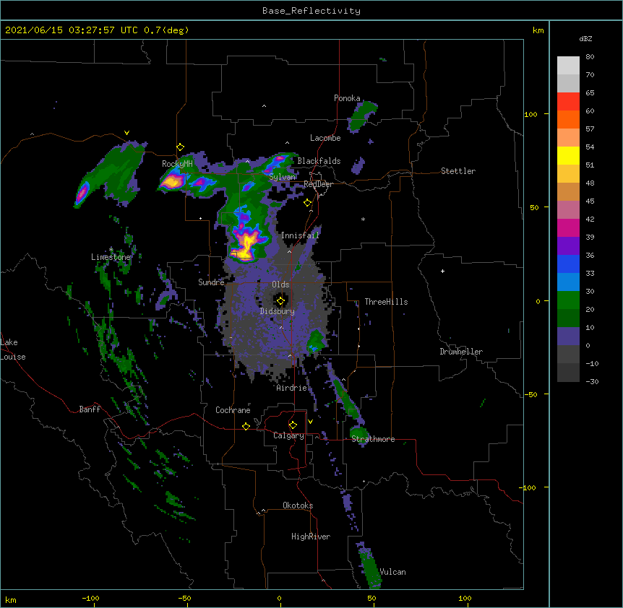Viewport: 623px width, 608px height.
Task: Select the Lacombe city label
Action: [325, 138]
